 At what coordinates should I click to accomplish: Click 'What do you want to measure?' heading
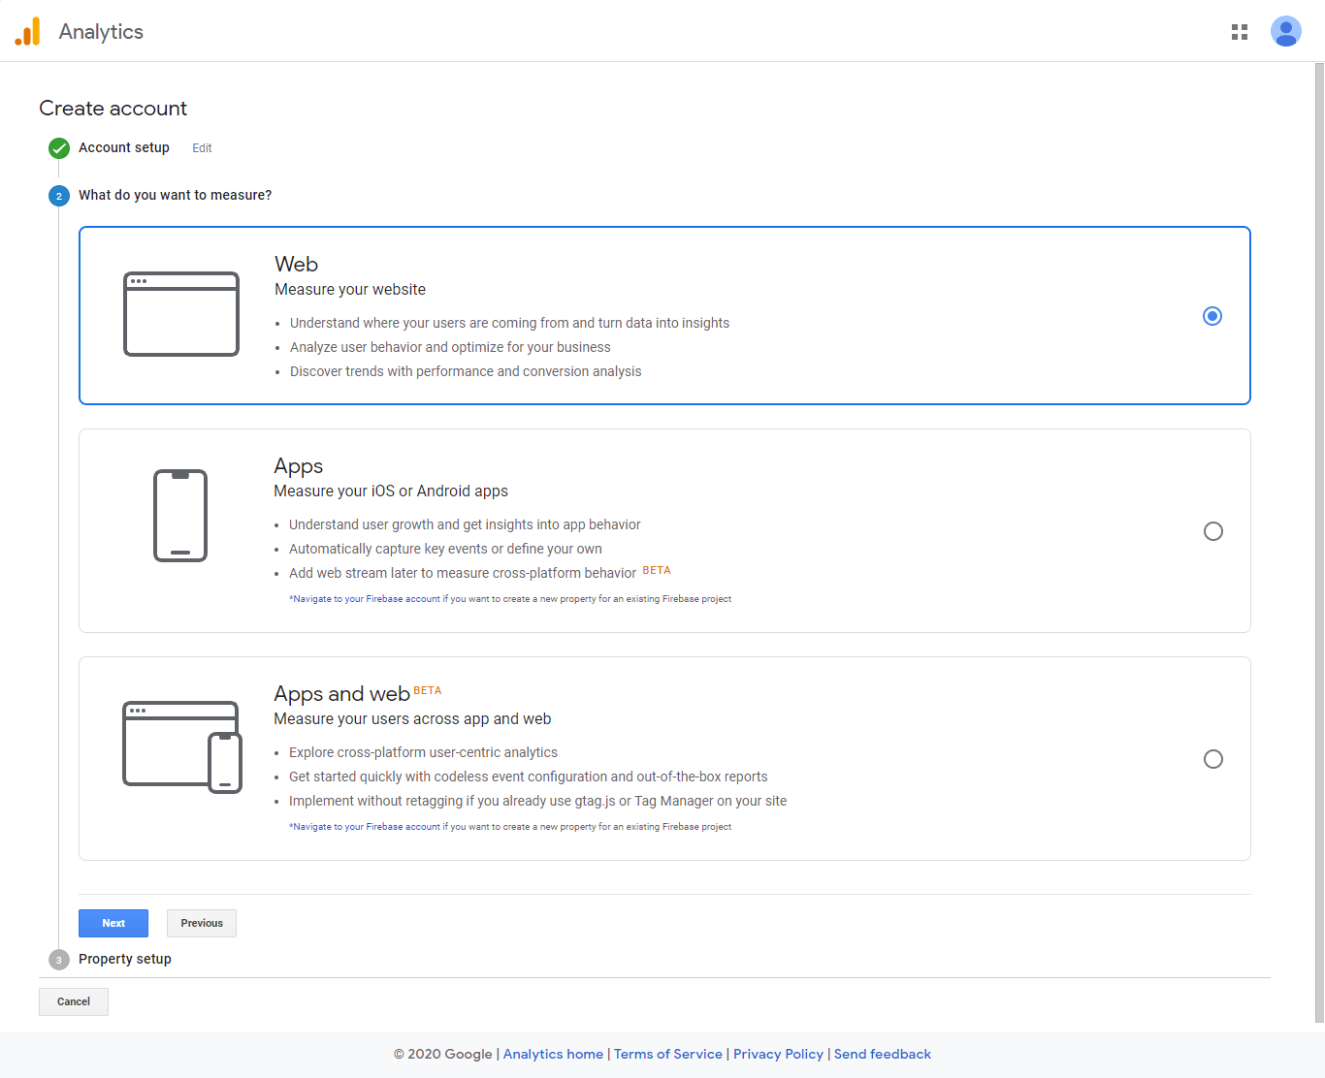(175, 195)
